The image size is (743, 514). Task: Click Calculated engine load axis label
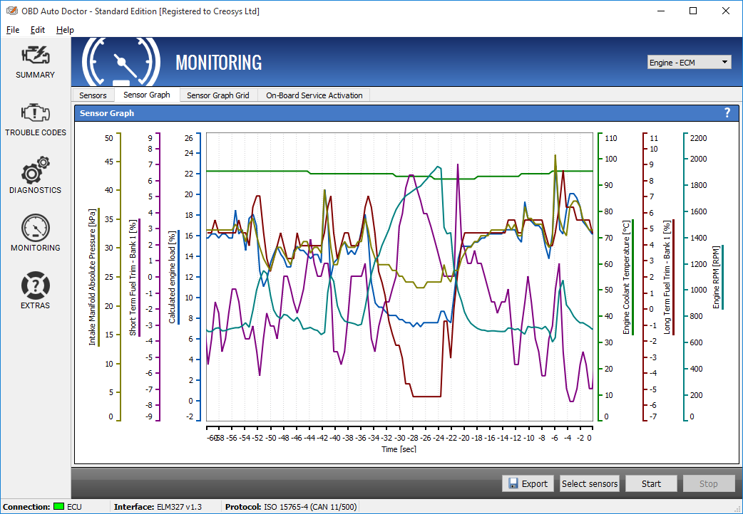point(172,278)
